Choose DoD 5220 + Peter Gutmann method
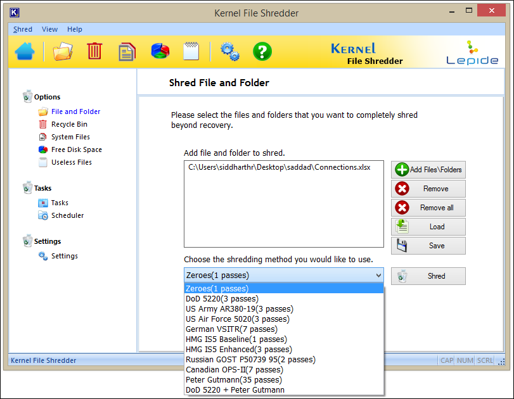514x399 pixels. tap(284, 390)
